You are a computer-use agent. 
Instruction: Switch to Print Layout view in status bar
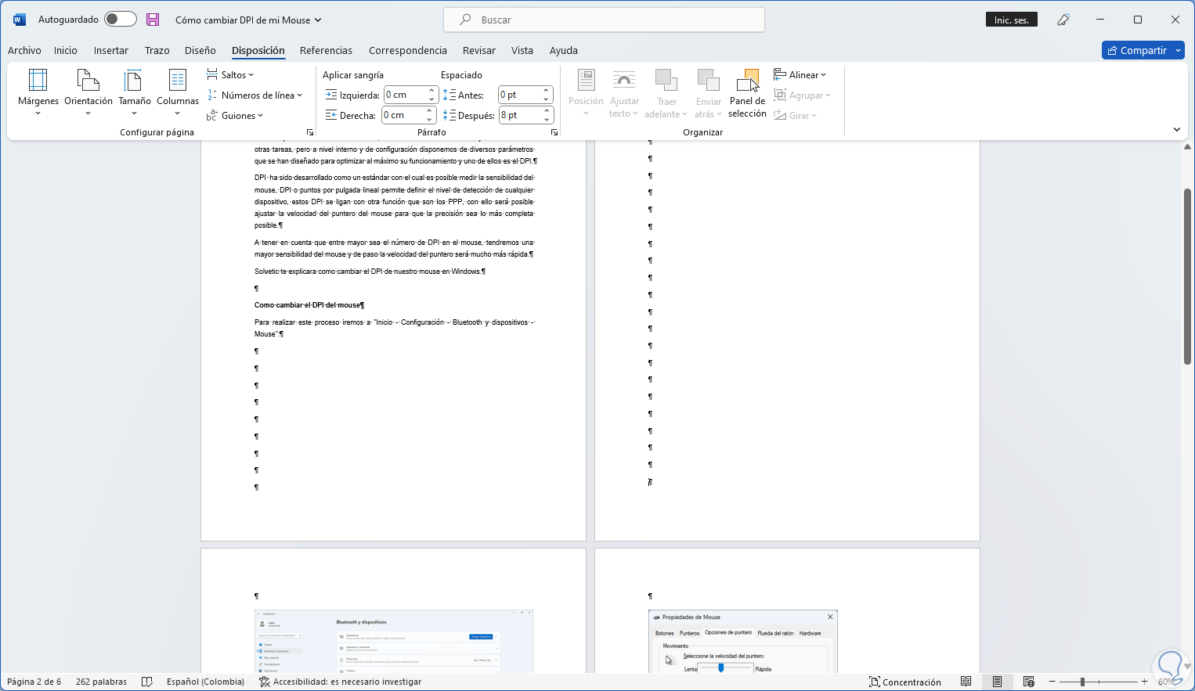(997, 682)
